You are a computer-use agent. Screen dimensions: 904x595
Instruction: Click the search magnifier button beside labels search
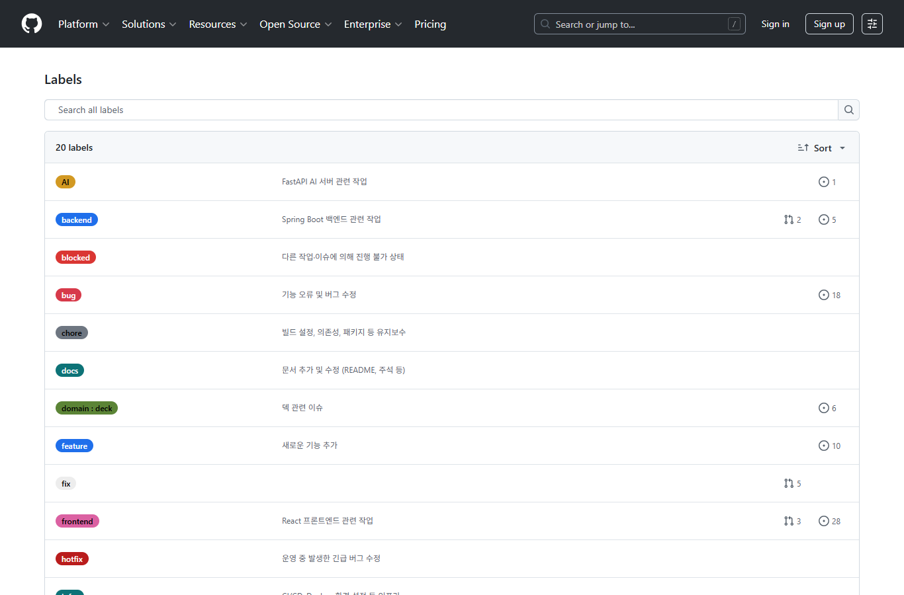(848, 110)
